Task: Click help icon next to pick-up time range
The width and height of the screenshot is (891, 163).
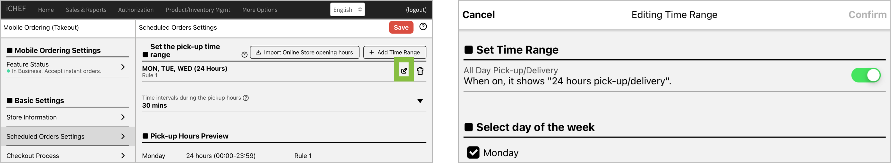Action: click(x=244, y=55)
